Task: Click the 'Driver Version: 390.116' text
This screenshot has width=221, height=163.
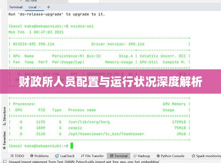Action: click(118, 44)
